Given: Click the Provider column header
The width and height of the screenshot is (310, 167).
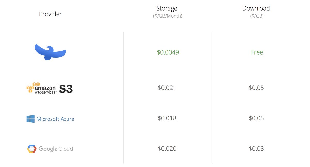Looking at the screenshot, I should coord(50,14).
